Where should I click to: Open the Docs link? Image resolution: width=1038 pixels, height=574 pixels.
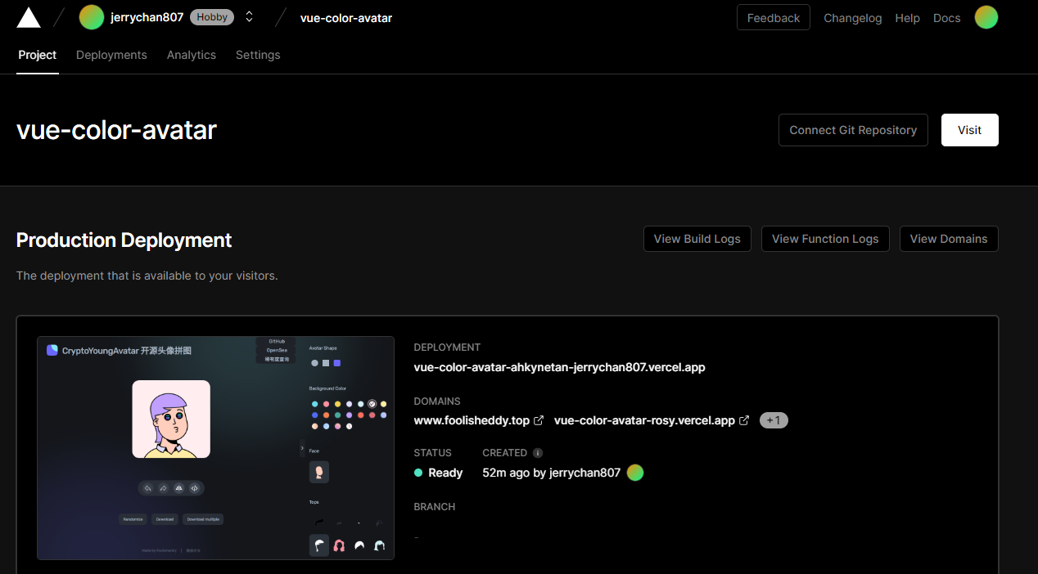947,18
